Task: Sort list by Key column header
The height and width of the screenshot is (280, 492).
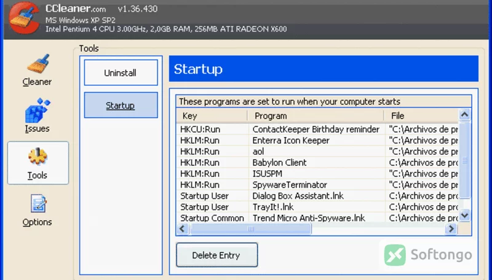Action: pos(212,116)
